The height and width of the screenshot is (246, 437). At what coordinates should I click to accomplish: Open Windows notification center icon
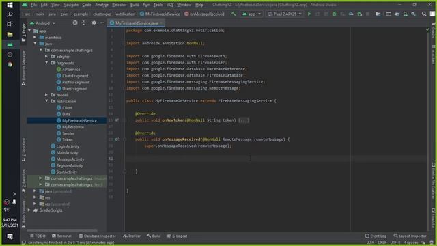10,237
